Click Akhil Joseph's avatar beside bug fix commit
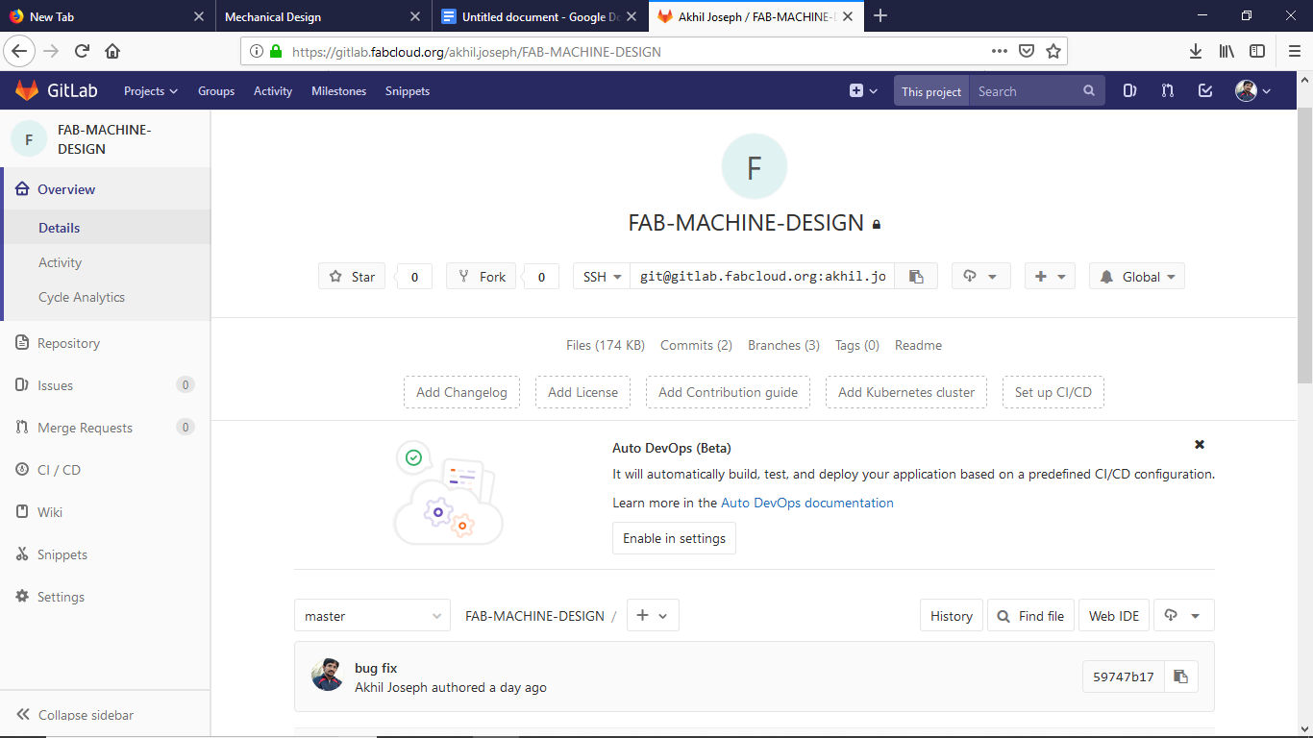This screenshot has width=1313, height=738. 328,675
